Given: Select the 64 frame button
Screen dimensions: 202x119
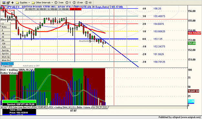Looking at the screenshot, I should tap(5, 40).
